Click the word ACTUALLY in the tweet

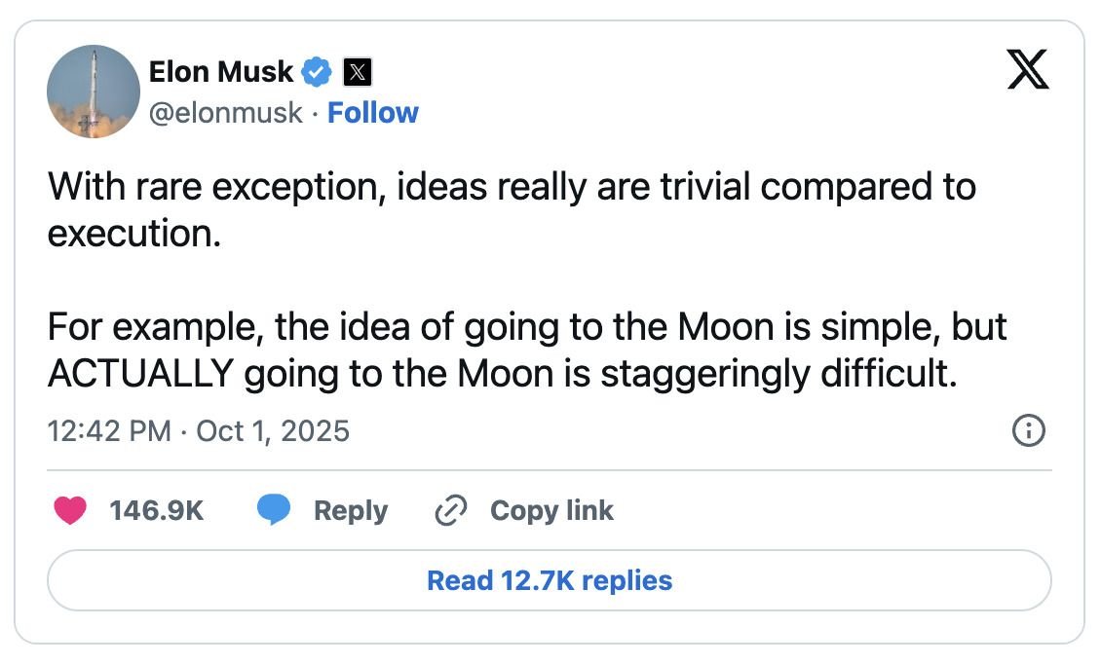coord(139,374)
